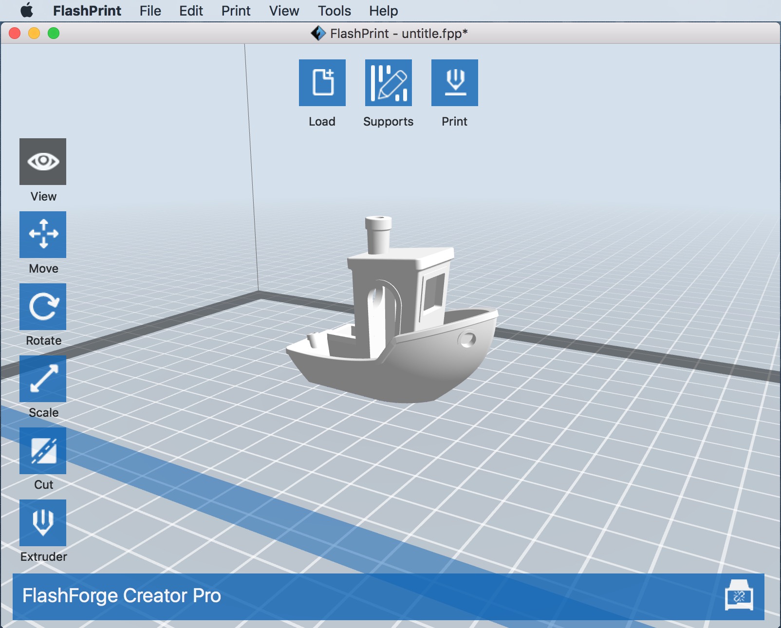Click the Load model icon
Screen dimensions: 781x628
coord(322,83)
